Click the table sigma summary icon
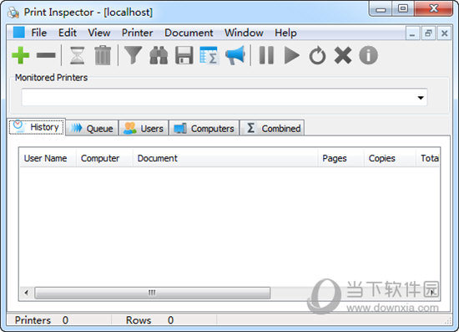 tap(209, 55)
